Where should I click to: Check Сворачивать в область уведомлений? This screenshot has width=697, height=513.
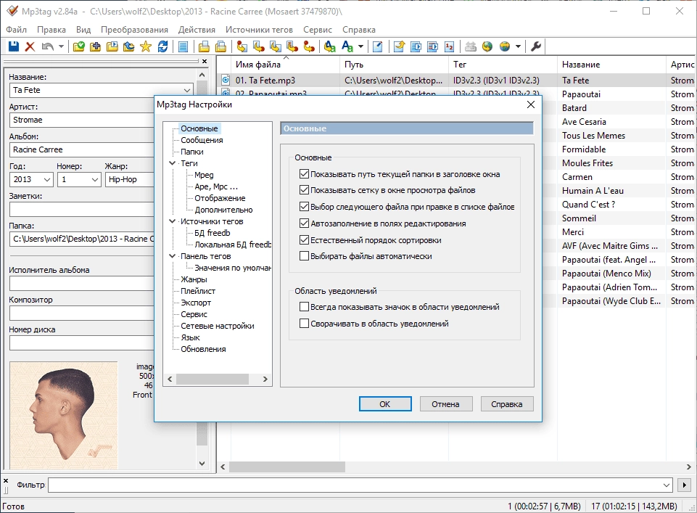304,323
